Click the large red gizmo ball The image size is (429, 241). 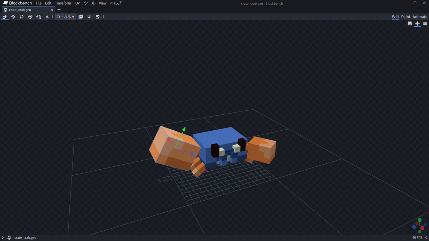point(422,228)
